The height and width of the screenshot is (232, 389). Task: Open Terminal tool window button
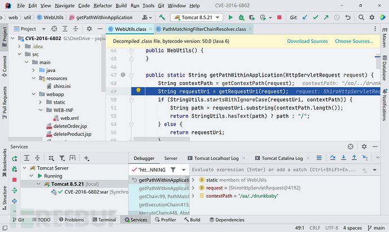click(104, 220)
